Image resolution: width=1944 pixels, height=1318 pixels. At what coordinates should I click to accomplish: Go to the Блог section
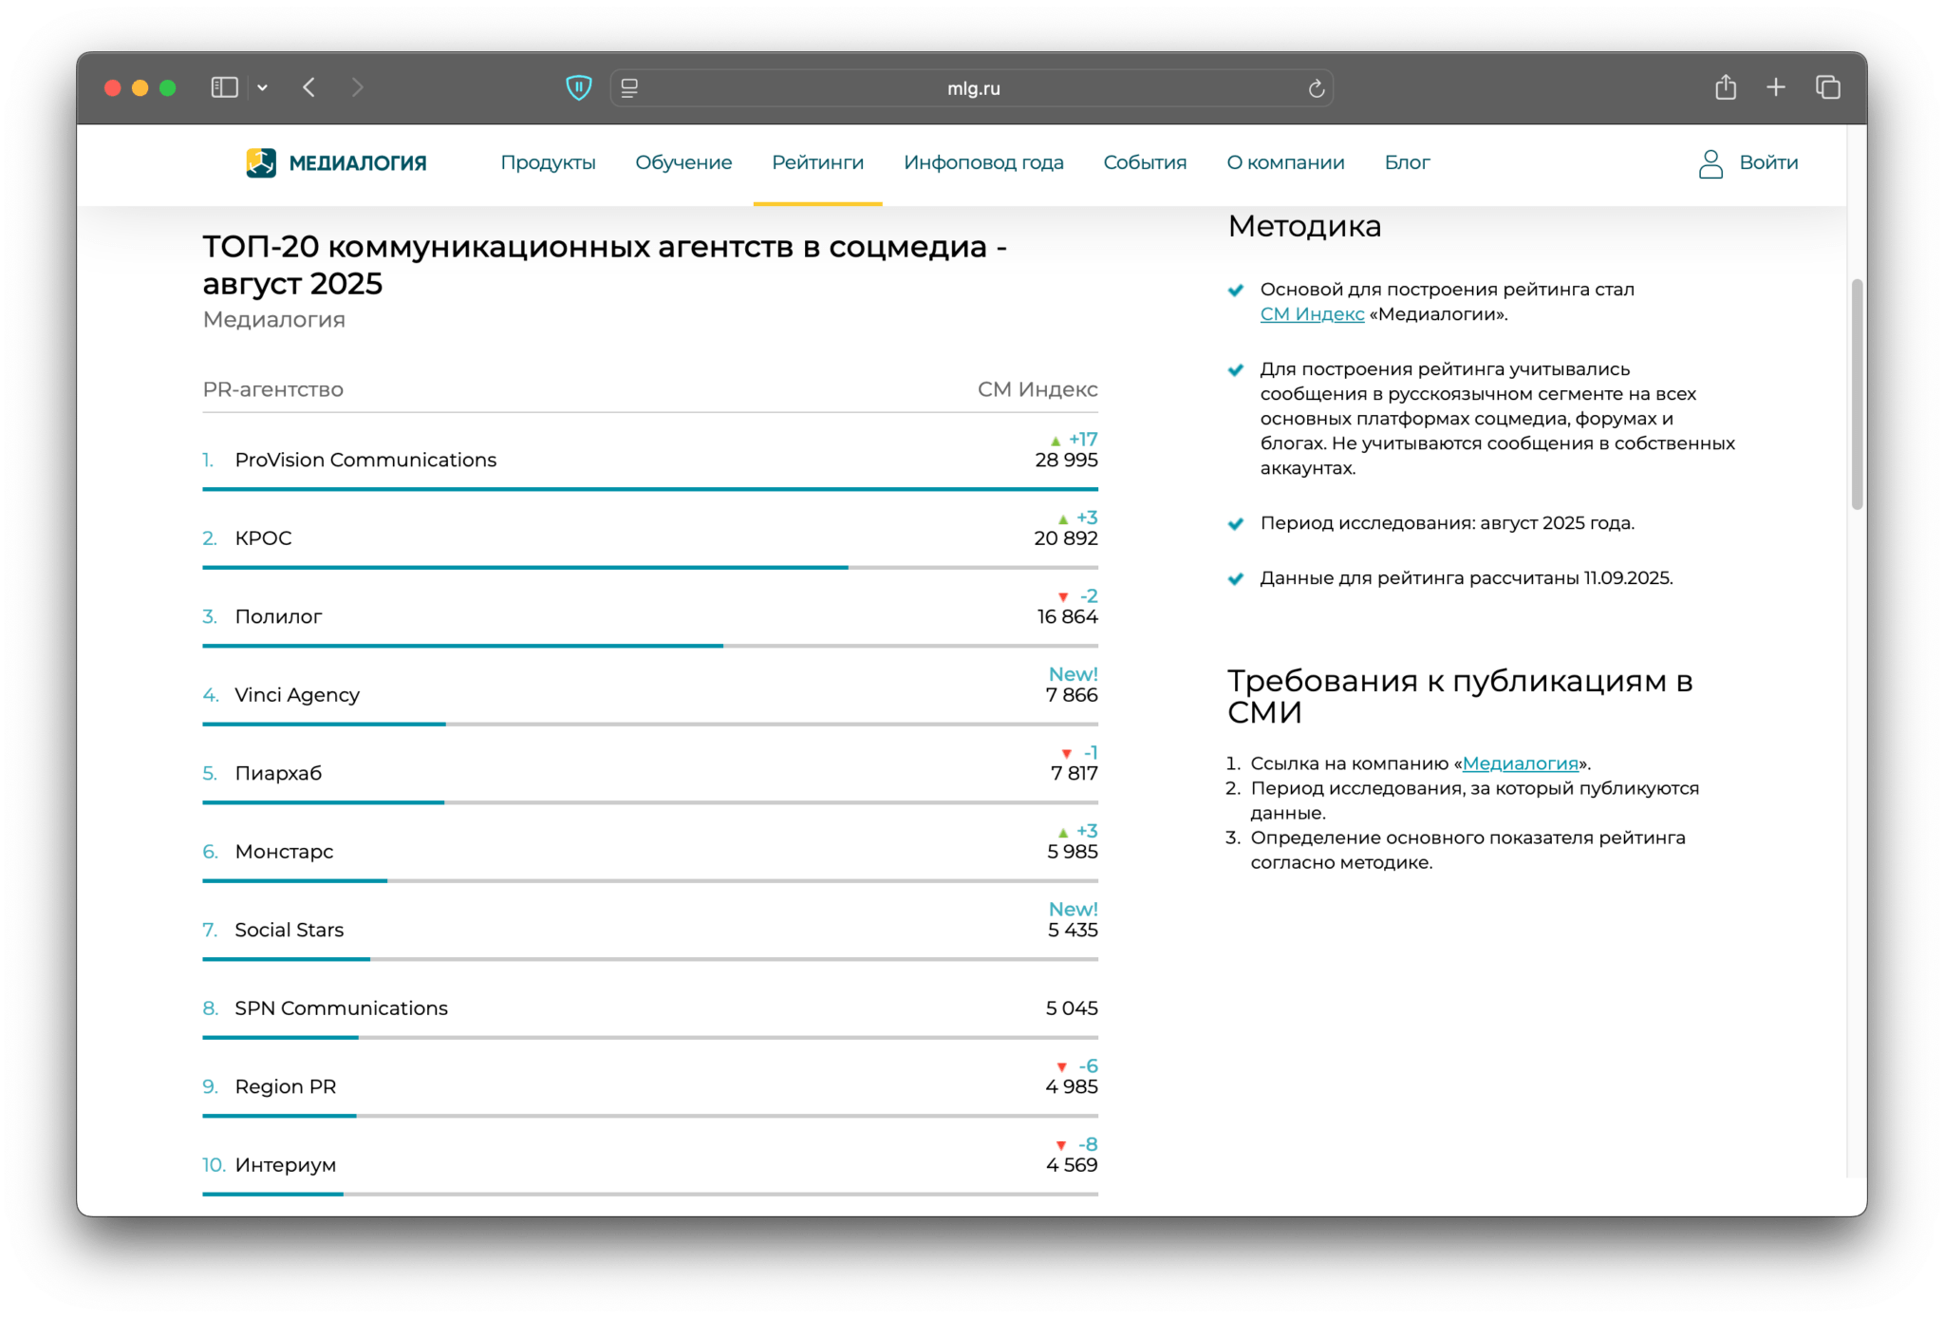[x=1407, y=162]
